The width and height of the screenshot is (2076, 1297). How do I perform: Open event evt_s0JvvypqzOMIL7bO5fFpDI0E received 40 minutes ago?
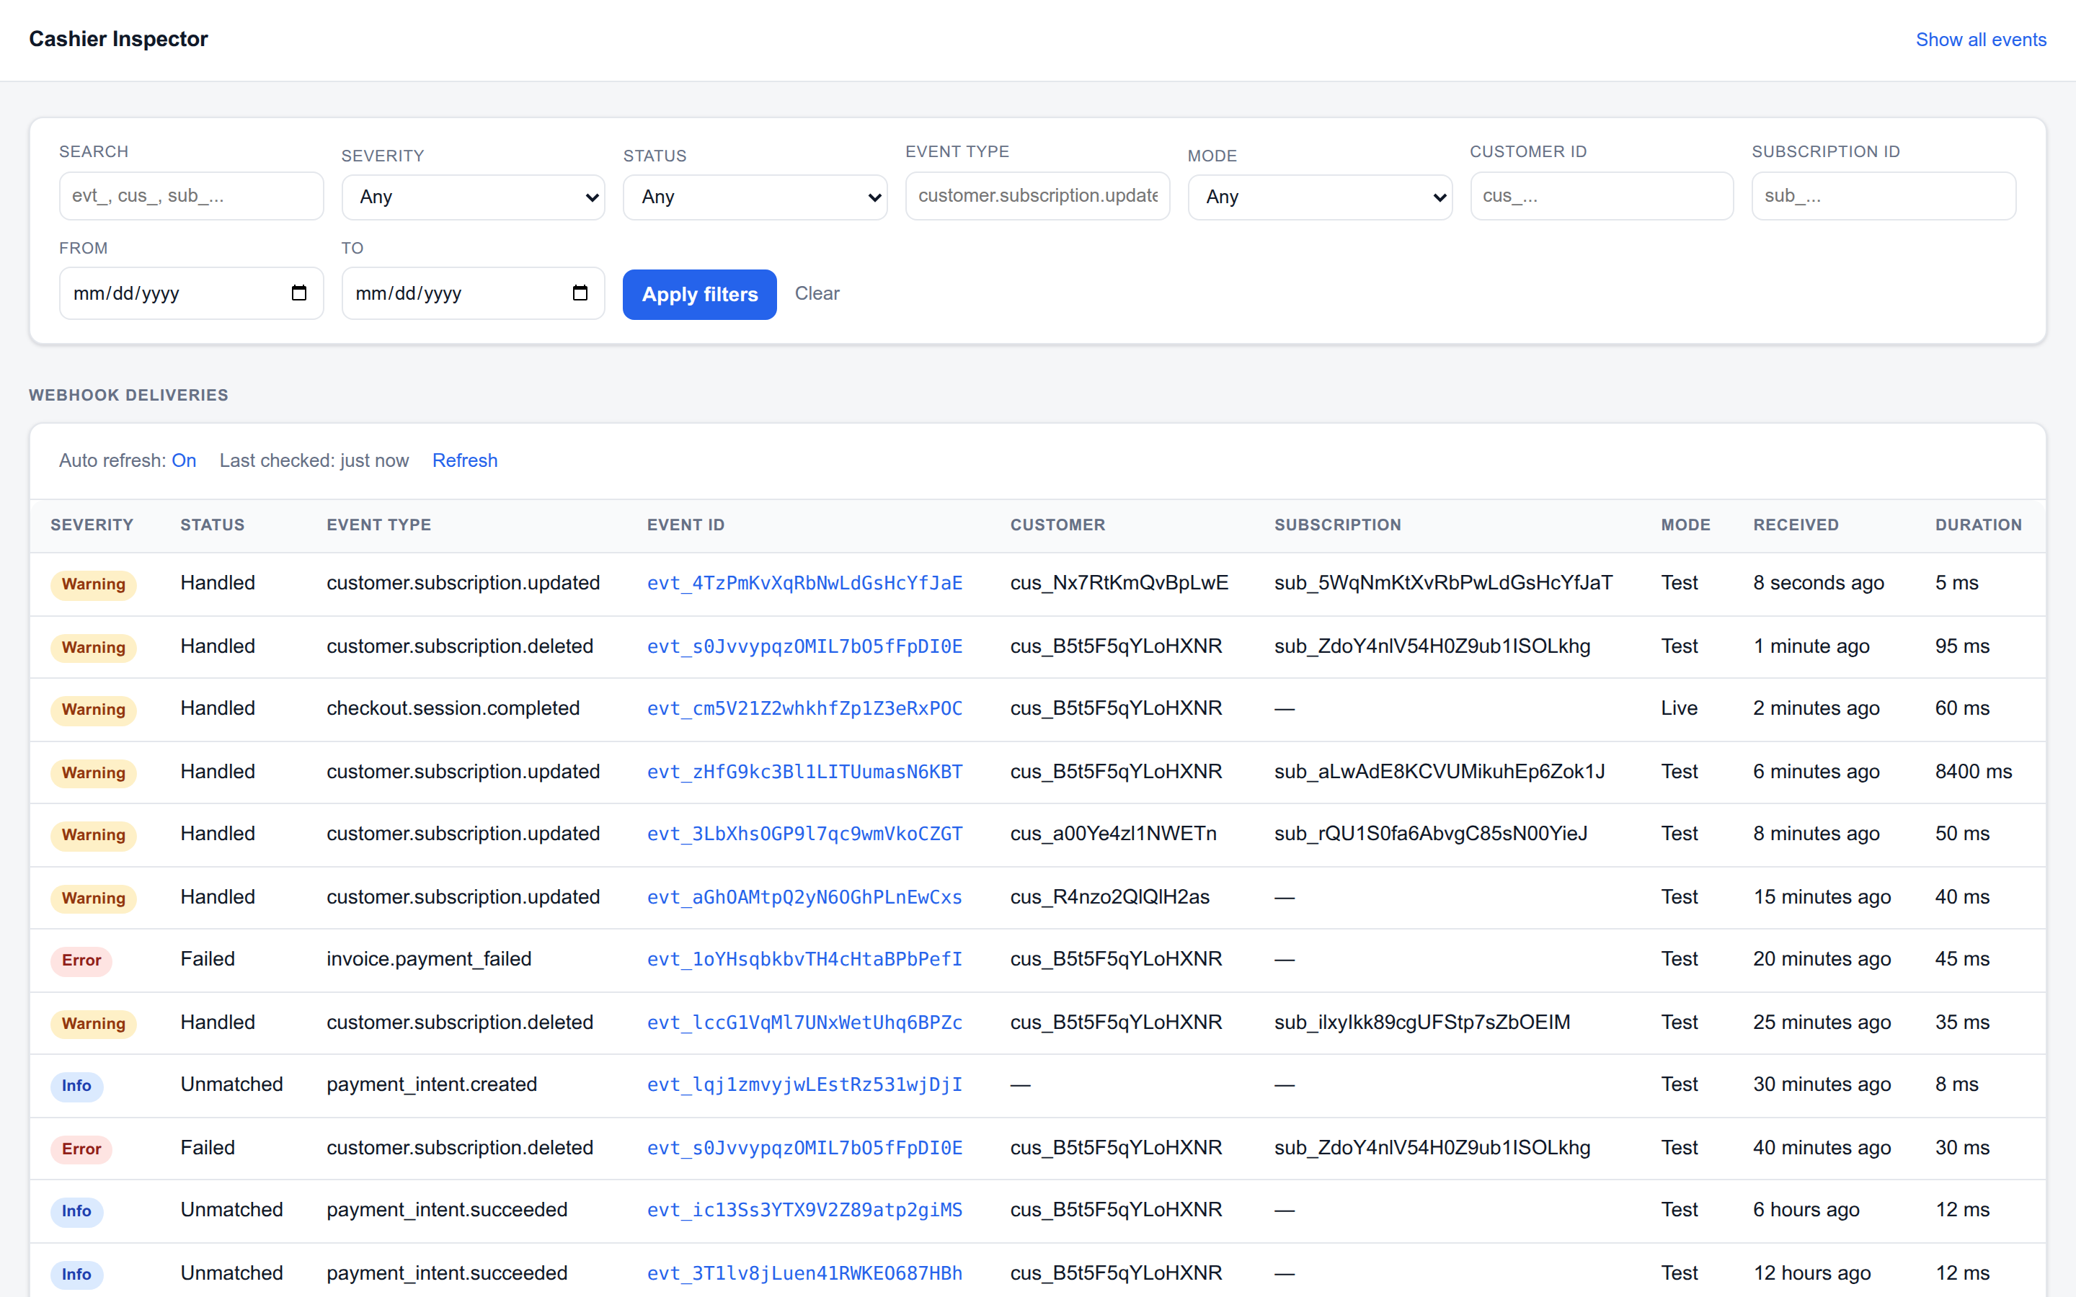(804, 1148)
